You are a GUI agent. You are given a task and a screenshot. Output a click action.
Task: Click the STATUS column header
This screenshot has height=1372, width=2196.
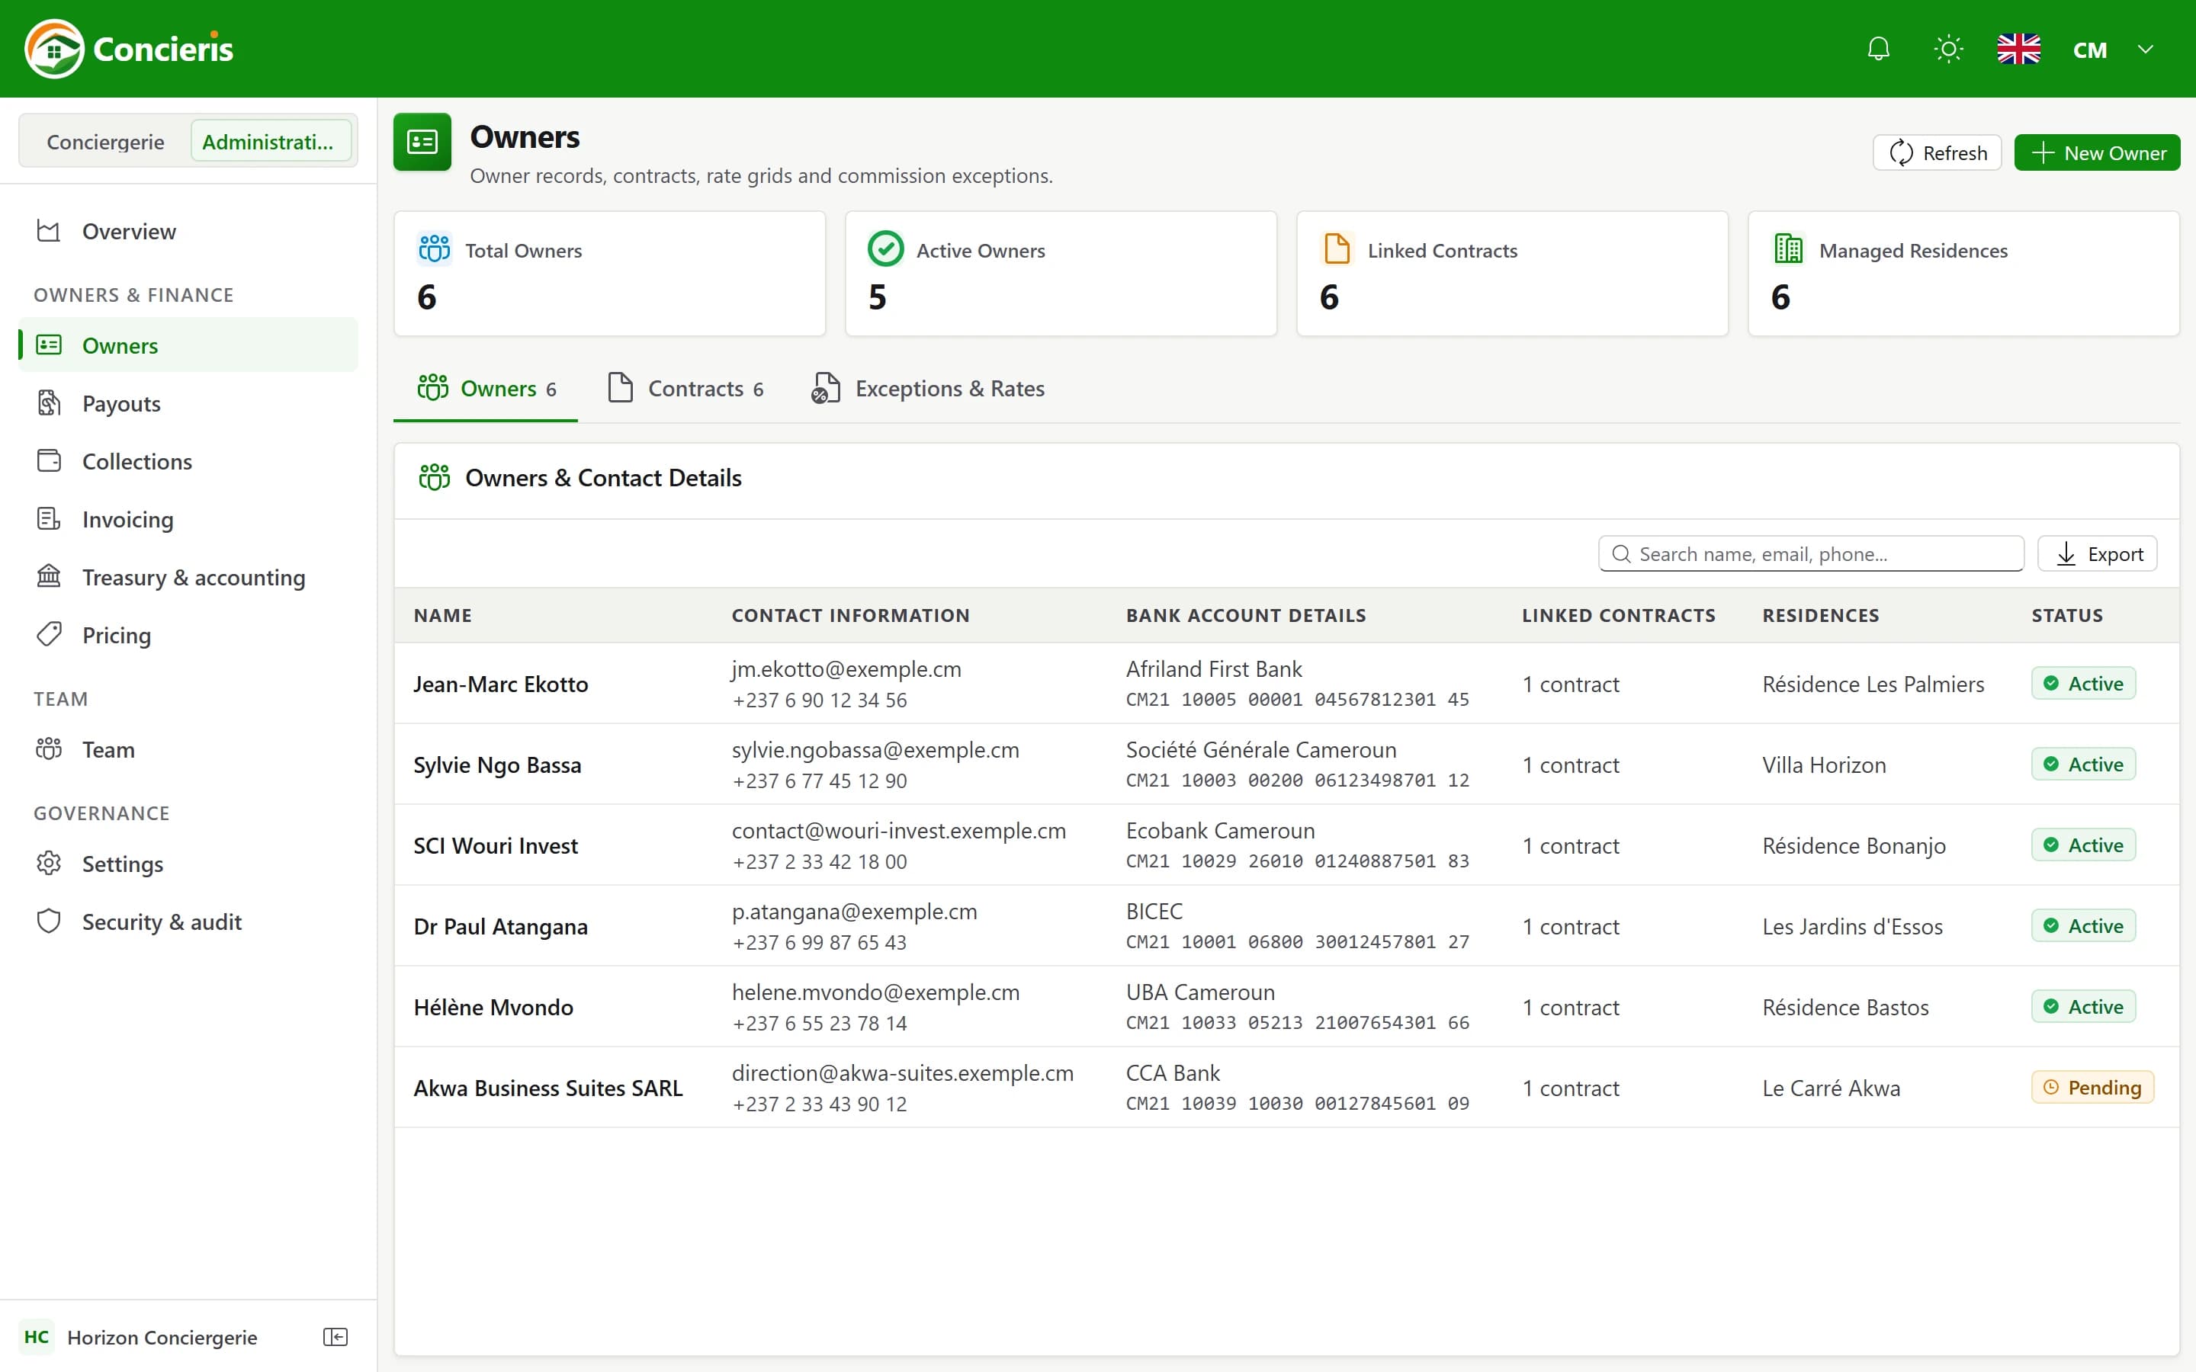coord(2066,615)
